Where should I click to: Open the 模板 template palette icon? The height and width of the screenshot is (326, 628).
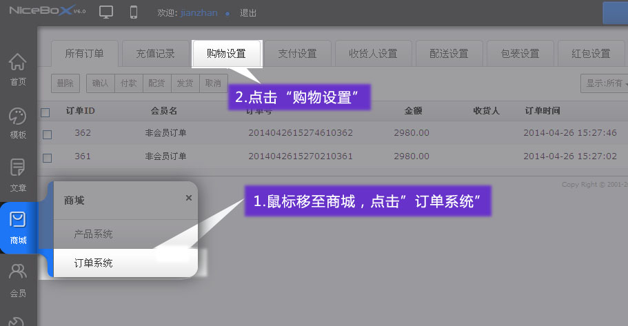click(x=18, y=122)
